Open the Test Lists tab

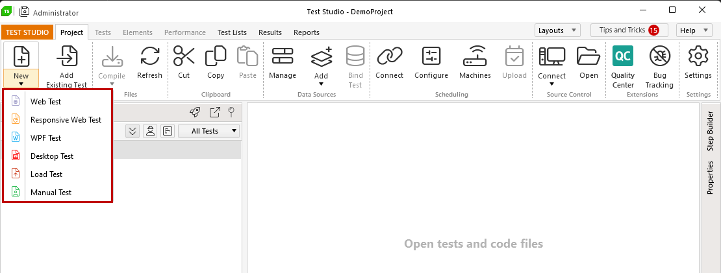click(232, 32)
